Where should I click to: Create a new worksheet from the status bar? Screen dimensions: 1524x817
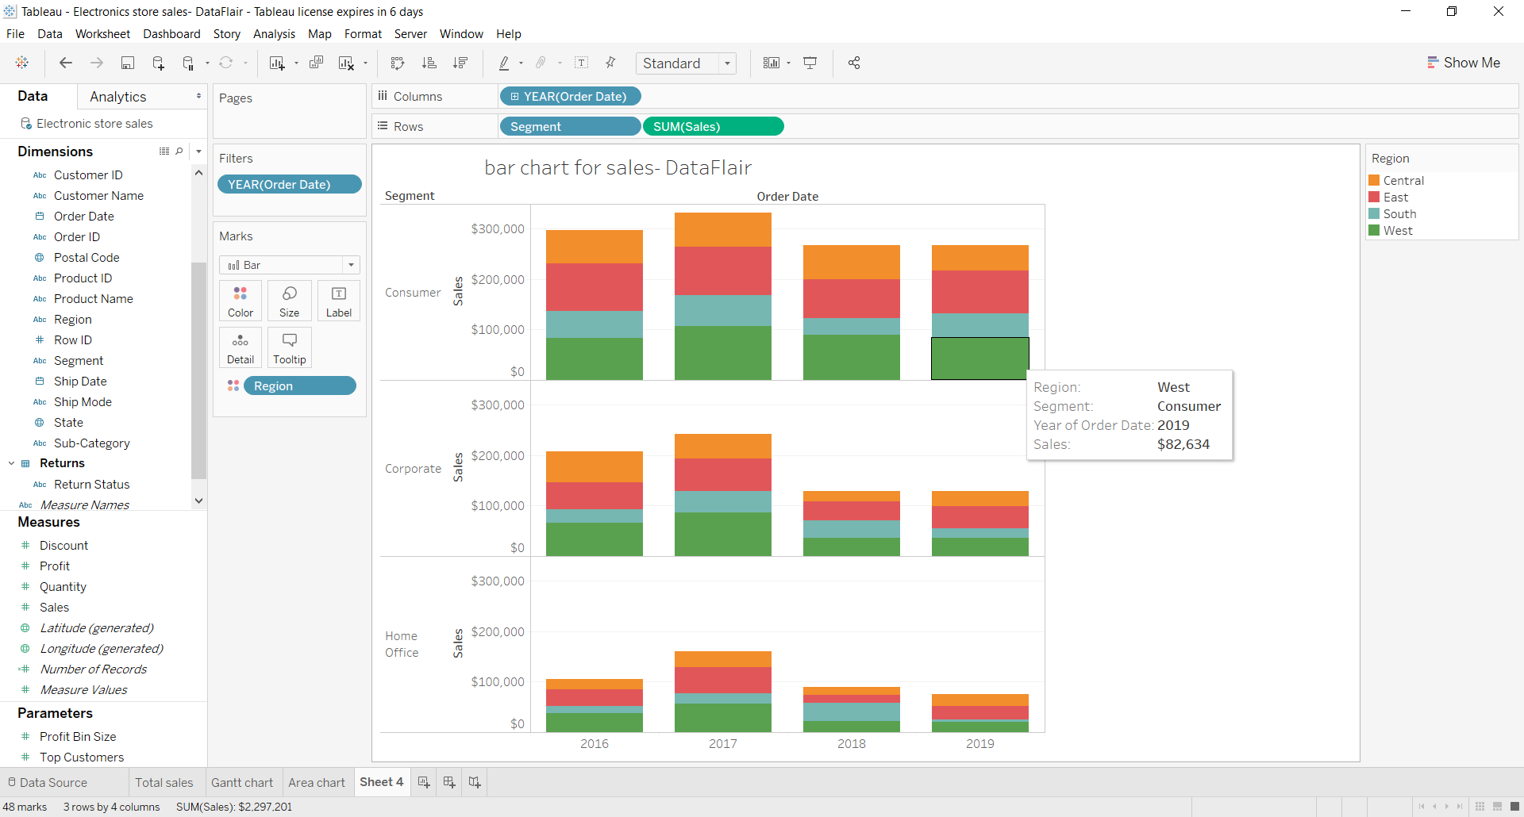pos(423,782)
